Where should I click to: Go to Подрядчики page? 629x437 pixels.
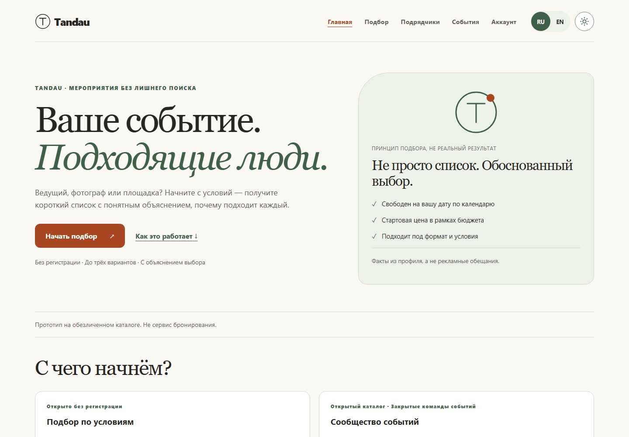point(420,22)
